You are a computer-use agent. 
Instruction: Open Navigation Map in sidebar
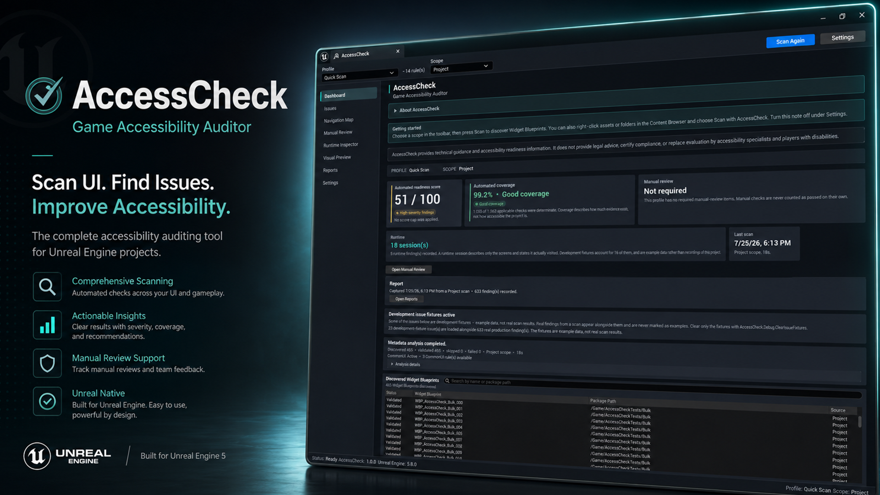click(338, 121)
